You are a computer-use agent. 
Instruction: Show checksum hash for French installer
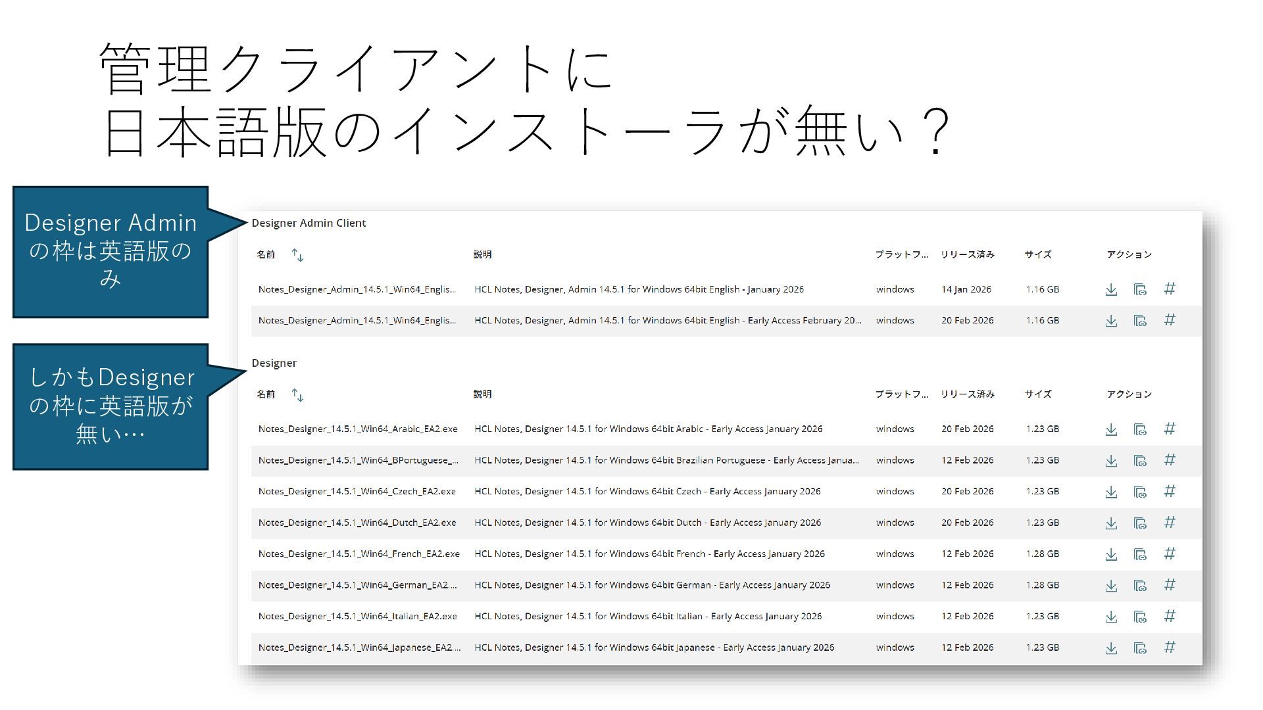[1170, 554]
